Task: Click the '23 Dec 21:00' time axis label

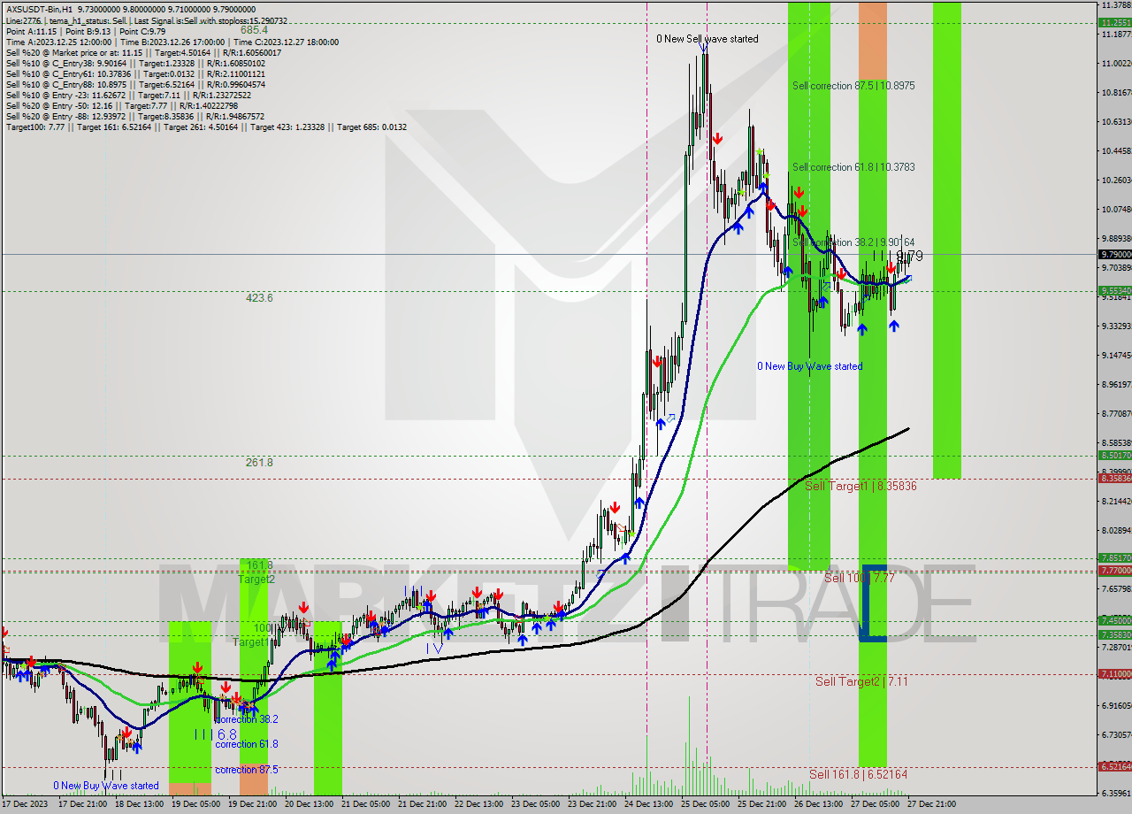Action: 593,805
